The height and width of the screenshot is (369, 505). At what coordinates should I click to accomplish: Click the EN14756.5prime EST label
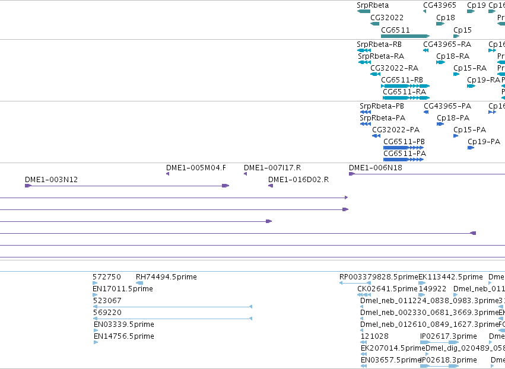tap(124, 336)
